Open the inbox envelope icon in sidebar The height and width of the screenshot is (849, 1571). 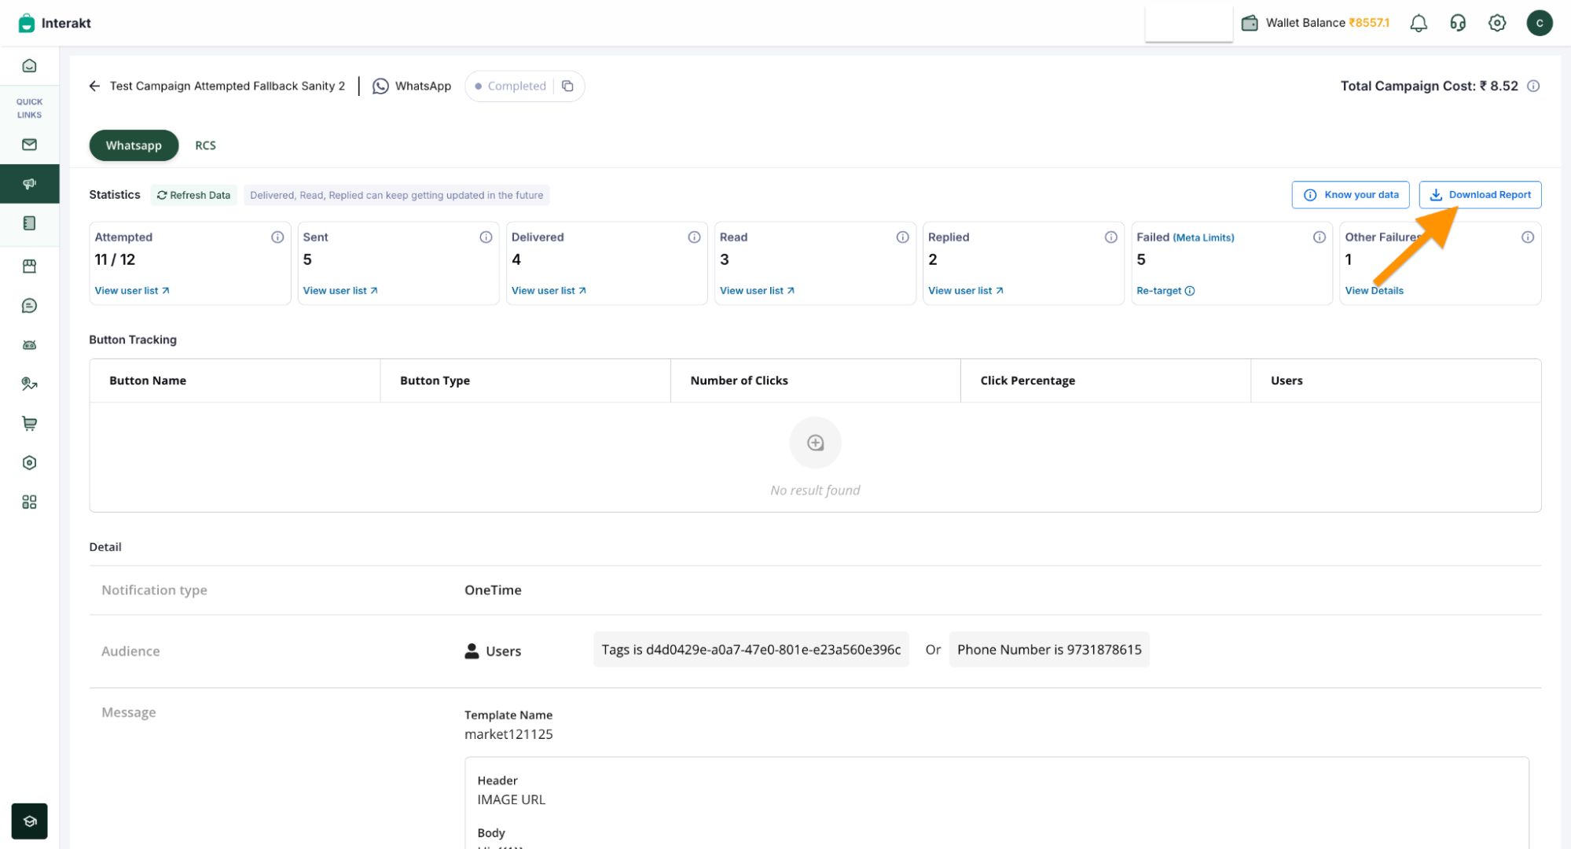pos(29,145)
